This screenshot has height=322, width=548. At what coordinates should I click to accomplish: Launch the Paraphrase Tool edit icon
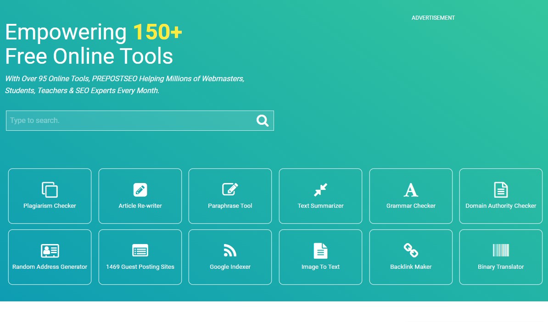pyautogui.click(x=230, y=189)
